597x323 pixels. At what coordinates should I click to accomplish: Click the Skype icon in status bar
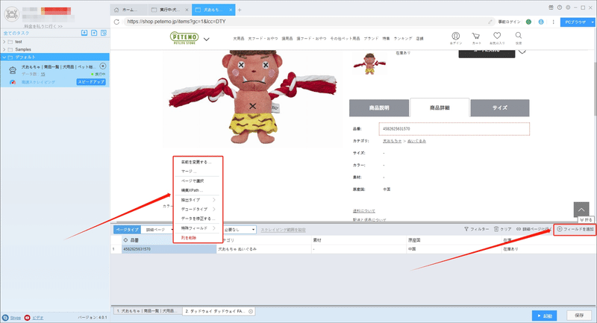pyautogui.click(x=5, y=317)
